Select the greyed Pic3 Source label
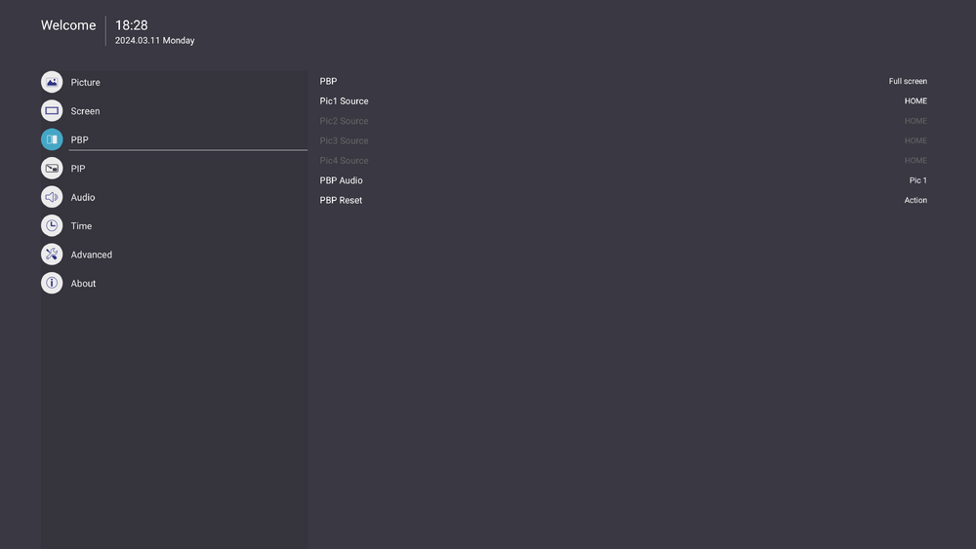 point(345,140)
